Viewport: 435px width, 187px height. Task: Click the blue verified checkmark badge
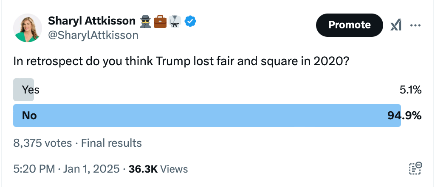tap(190, 21)
